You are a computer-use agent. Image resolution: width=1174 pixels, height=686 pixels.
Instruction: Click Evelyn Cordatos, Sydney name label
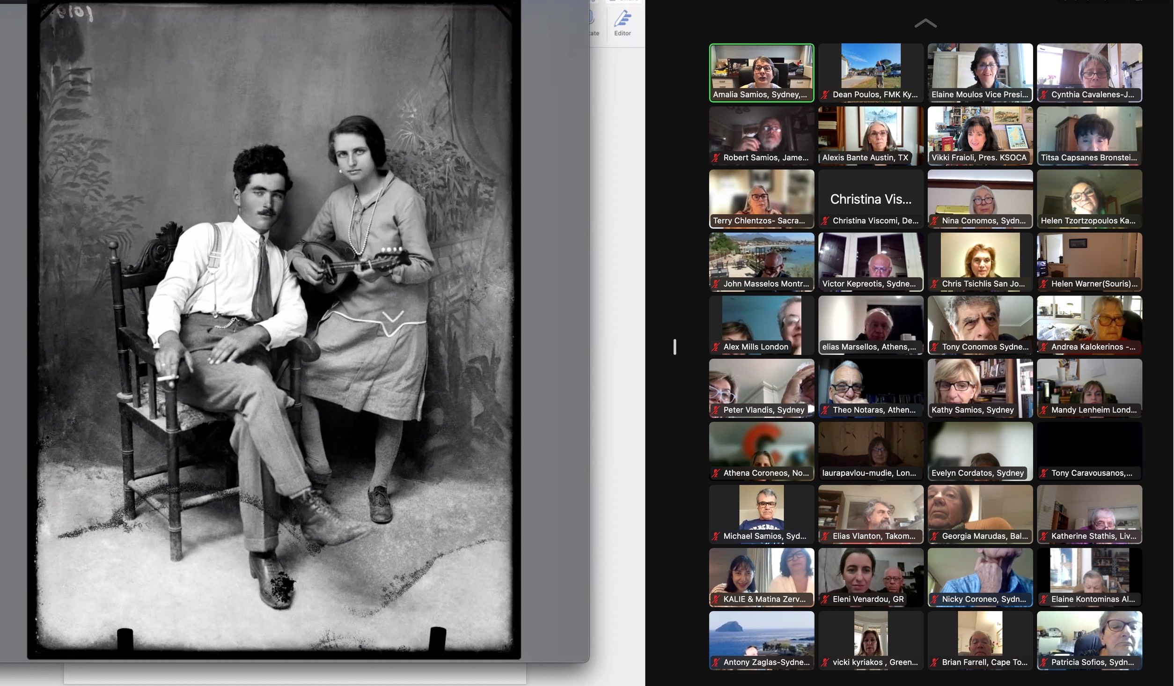(977, 473)
